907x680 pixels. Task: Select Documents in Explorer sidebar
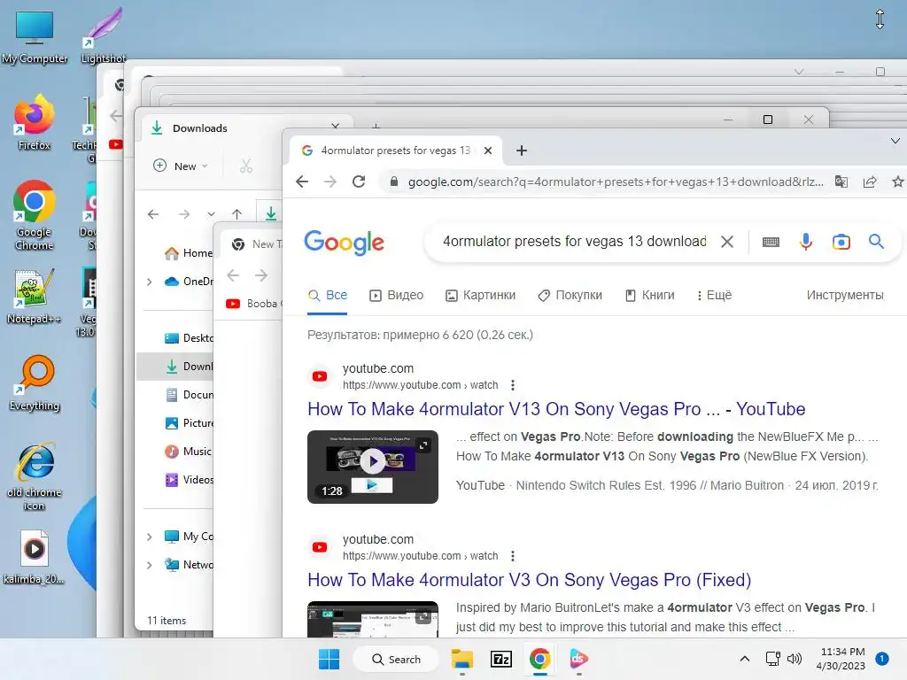click(189, 395)
